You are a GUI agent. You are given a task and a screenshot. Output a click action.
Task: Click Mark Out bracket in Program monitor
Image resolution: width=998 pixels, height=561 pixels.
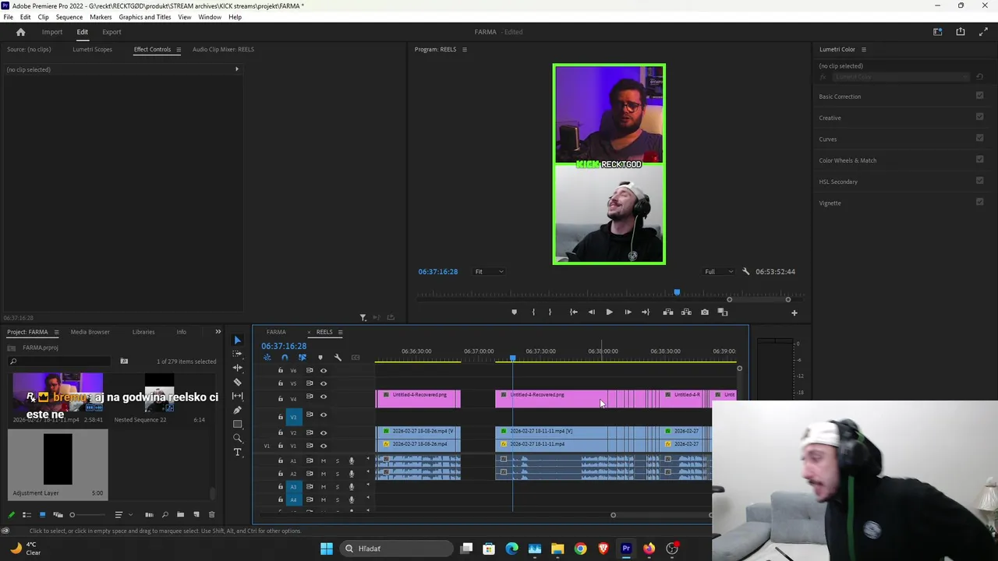click(550, 312)
